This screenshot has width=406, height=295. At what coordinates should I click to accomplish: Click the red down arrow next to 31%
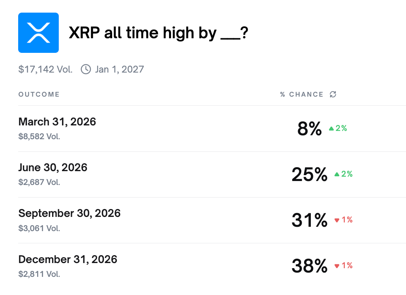click(336, 220)
